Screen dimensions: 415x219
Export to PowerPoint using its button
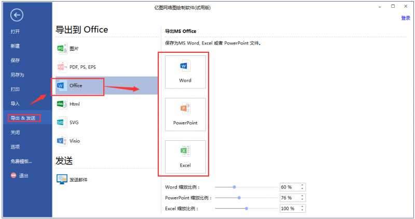pyautogui.click(x=185, y=114)
